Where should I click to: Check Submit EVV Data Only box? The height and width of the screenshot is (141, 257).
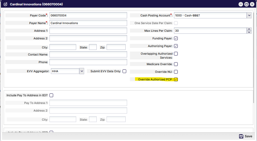pyautogui.click(x=124, y=71)
